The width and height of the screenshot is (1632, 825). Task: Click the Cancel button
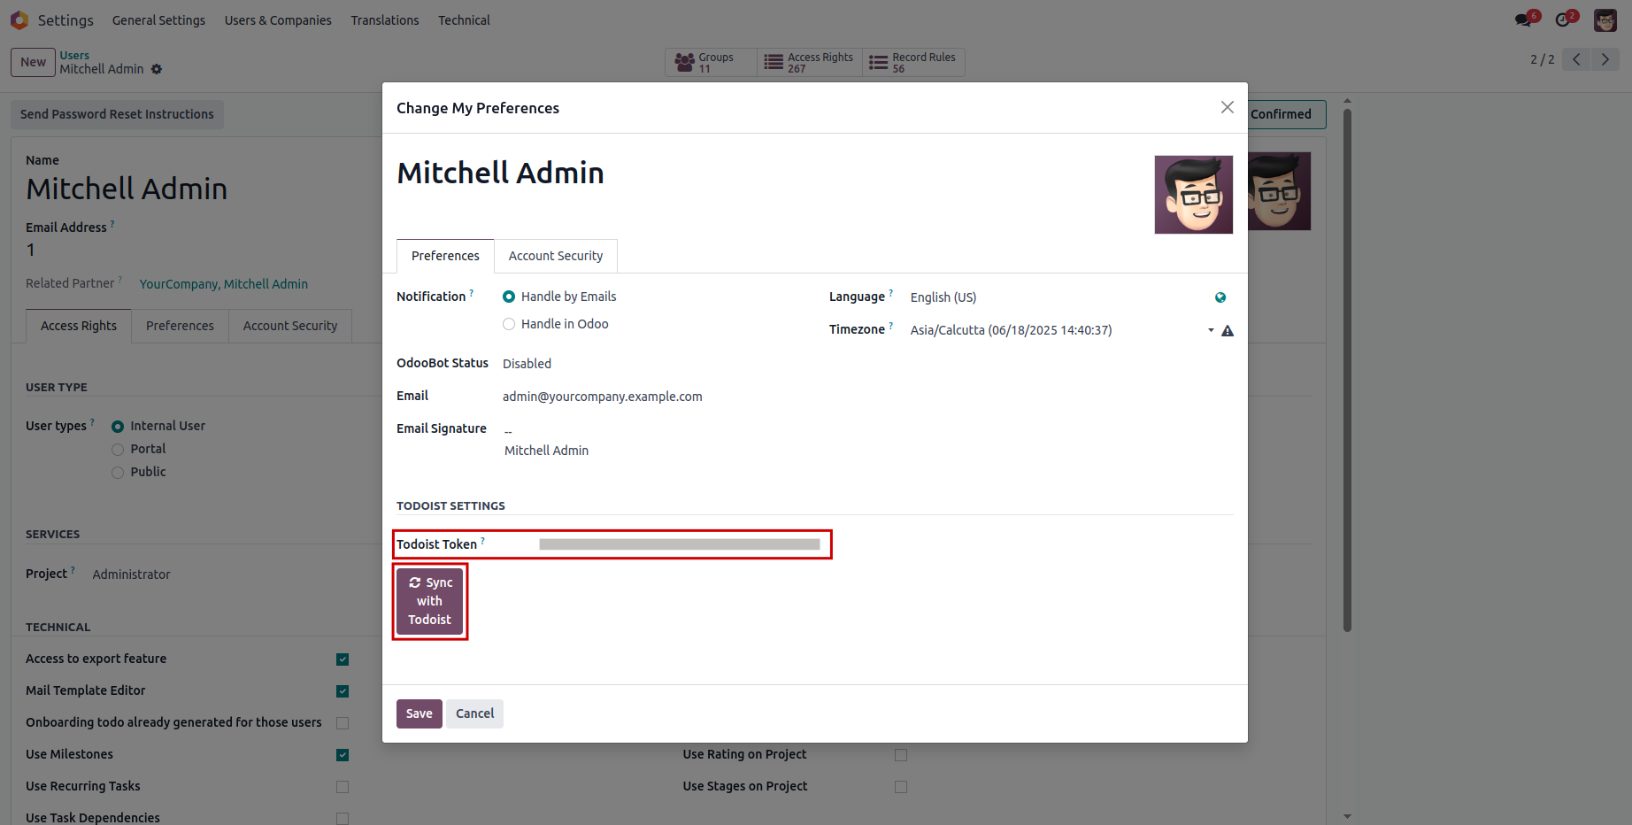tap(475, 713)
